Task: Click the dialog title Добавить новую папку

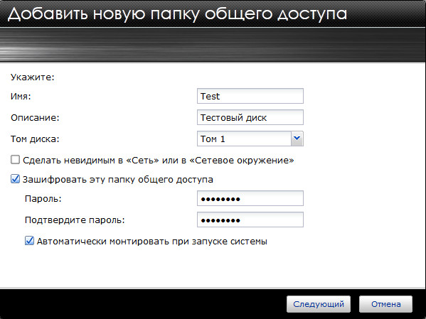Action: tap(177, 14)
